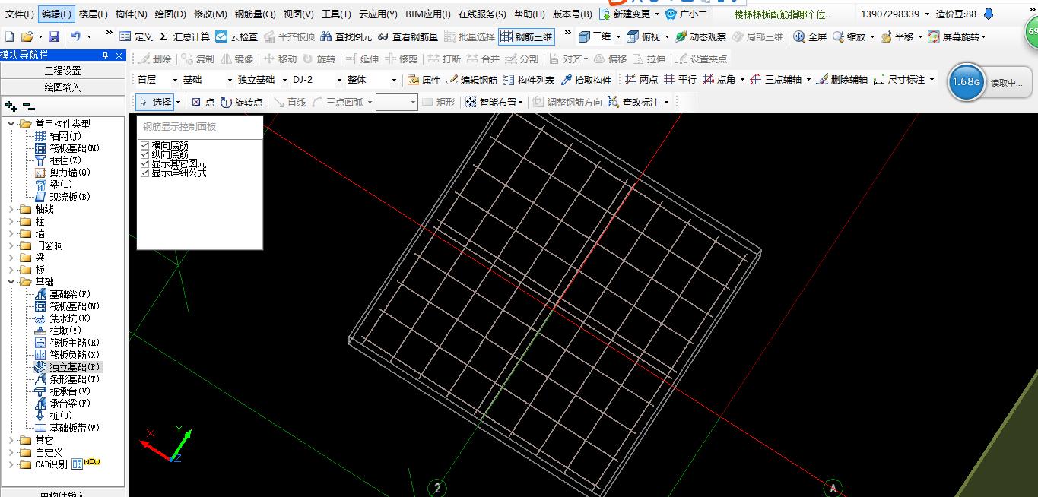Open 属性 properties panel
The width and height of the screenshot is (1038, 497).
[424, 80]
